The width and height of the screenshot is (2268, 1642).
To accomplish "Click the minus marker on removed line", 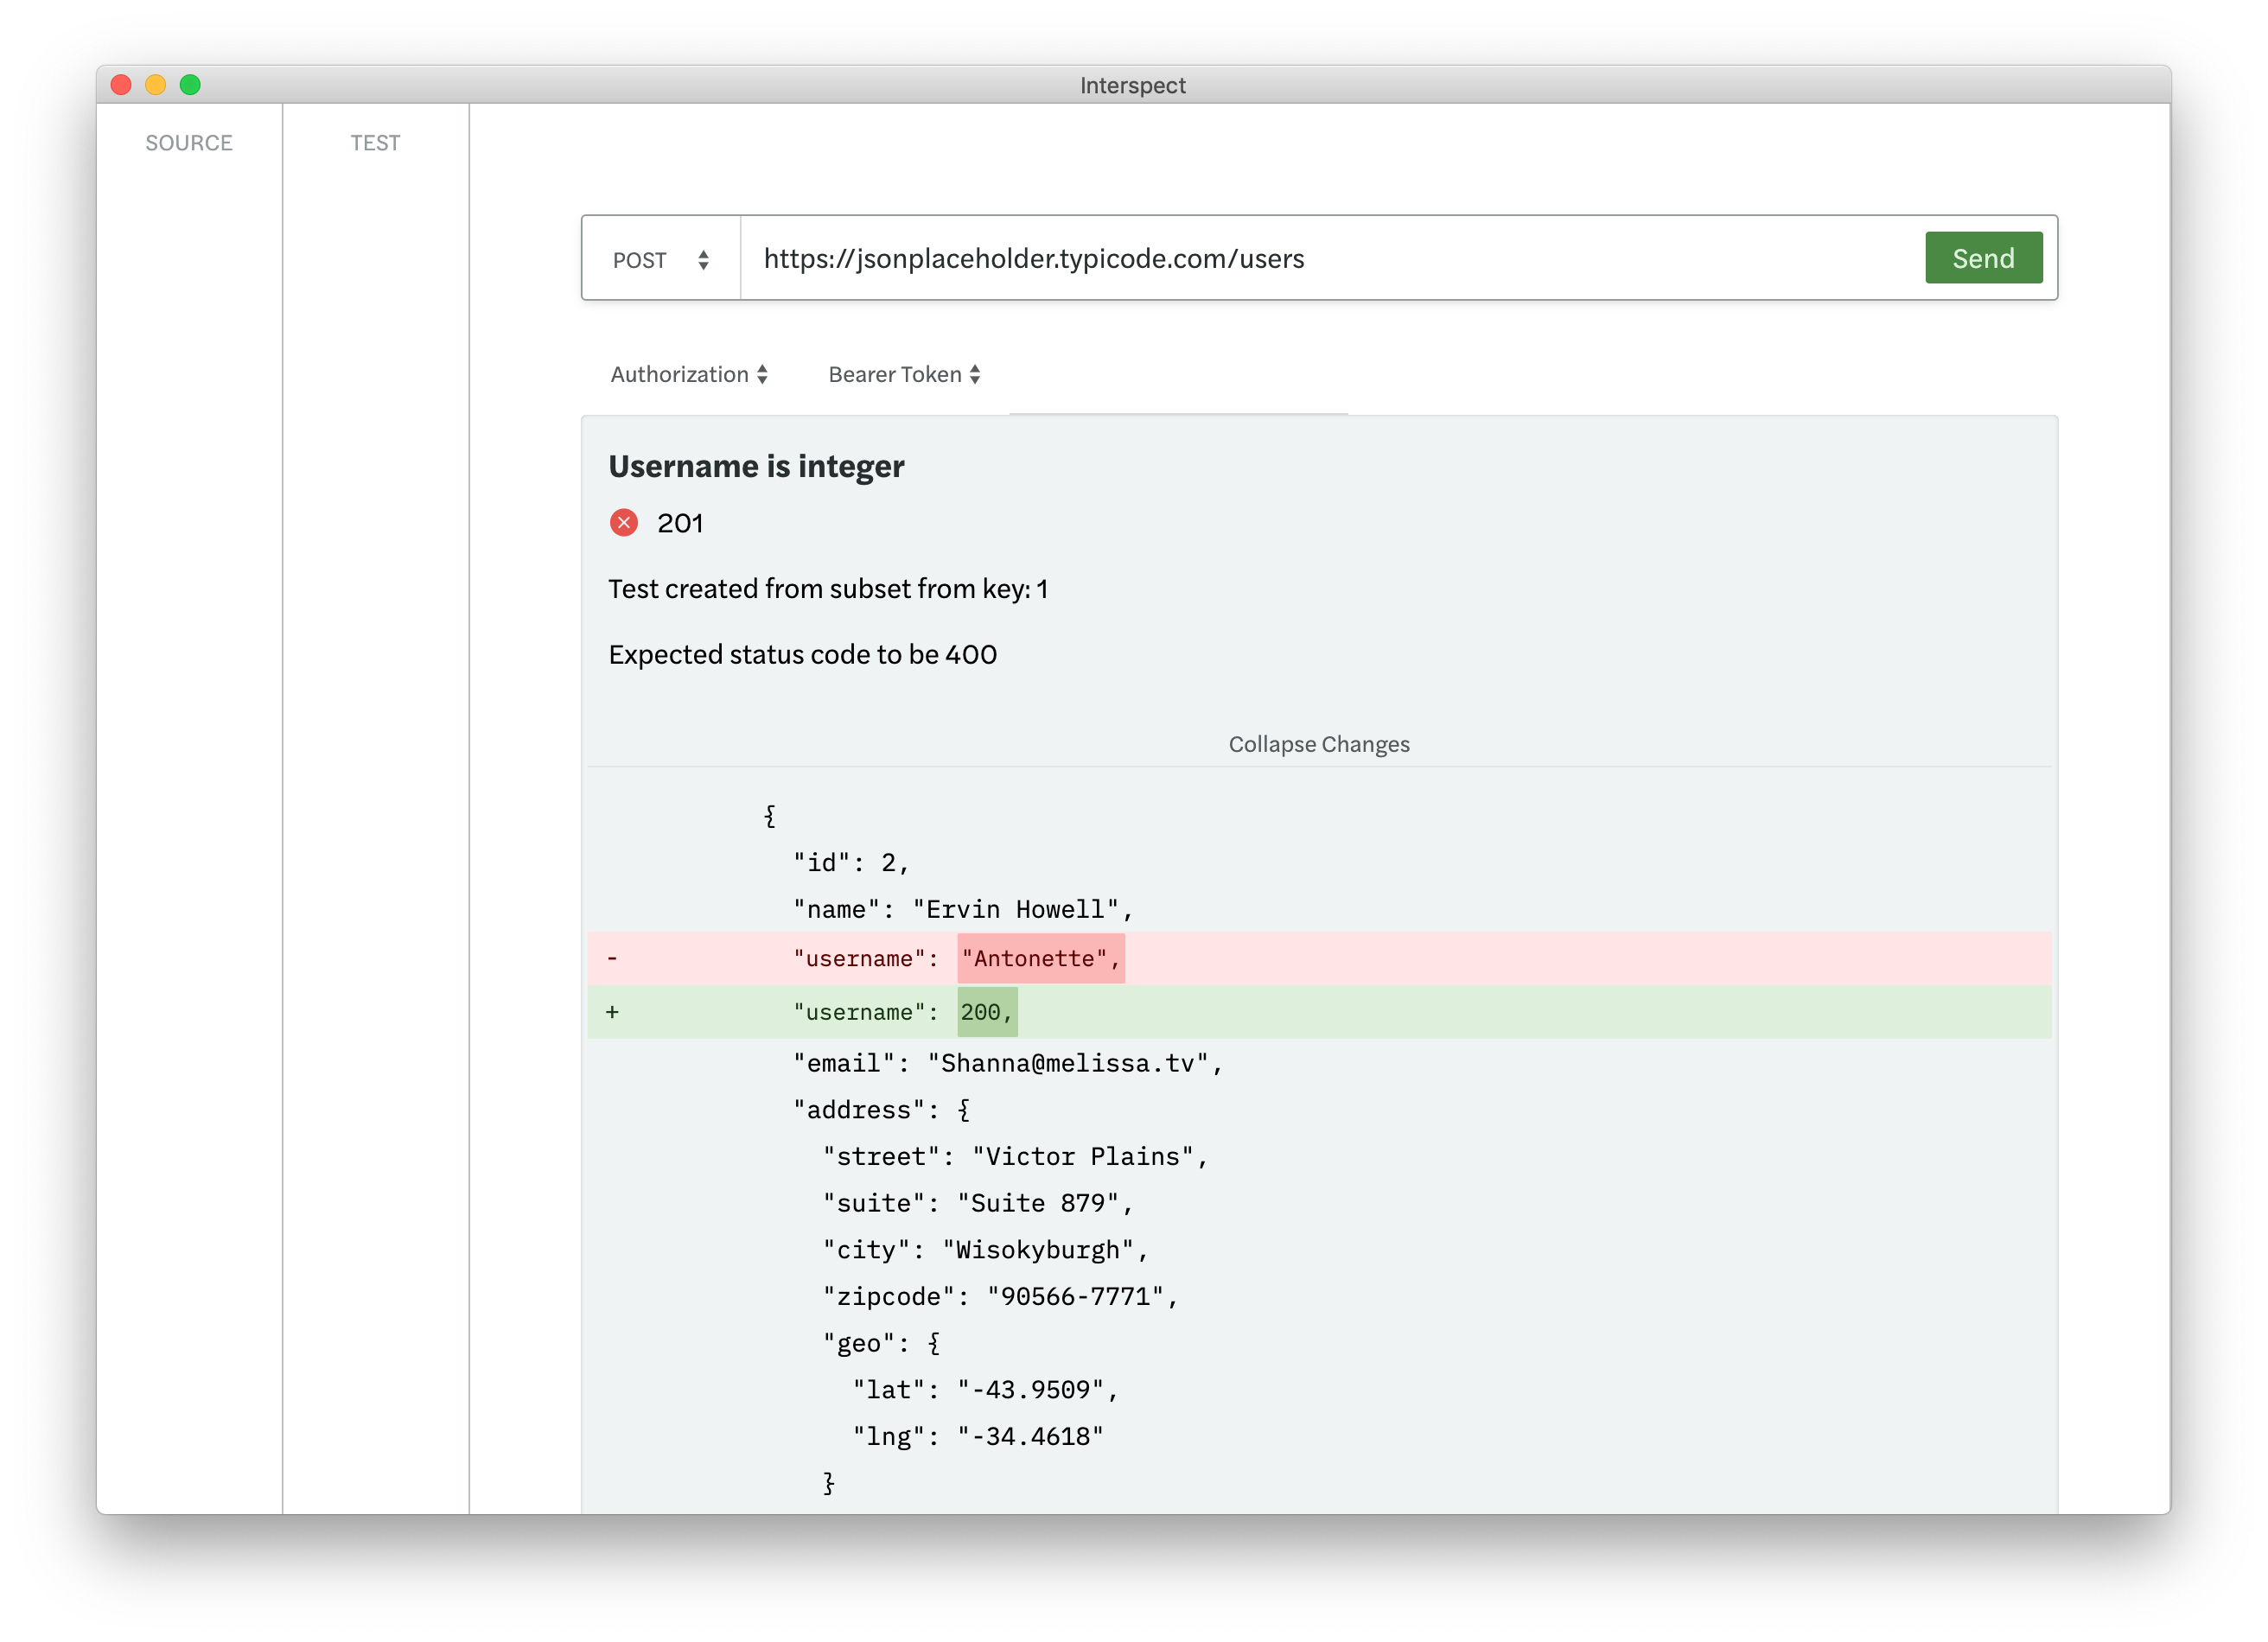I will tap(612, 958).
